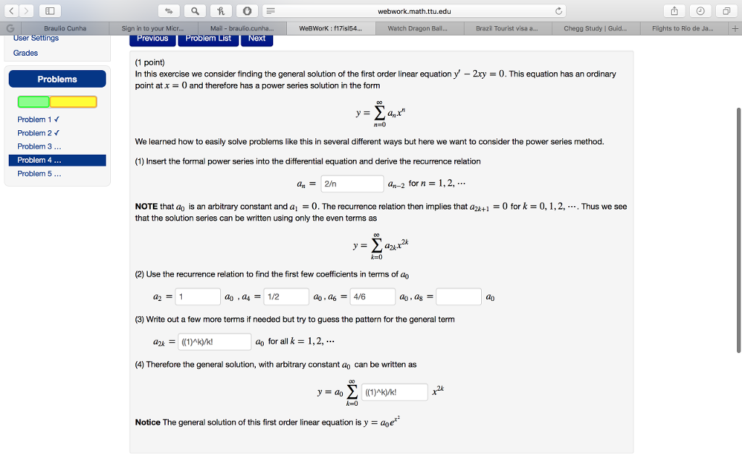This screenshot has height=463, width=742.
Task: Open User Settings link in sidebar
Action: [36, 38]
